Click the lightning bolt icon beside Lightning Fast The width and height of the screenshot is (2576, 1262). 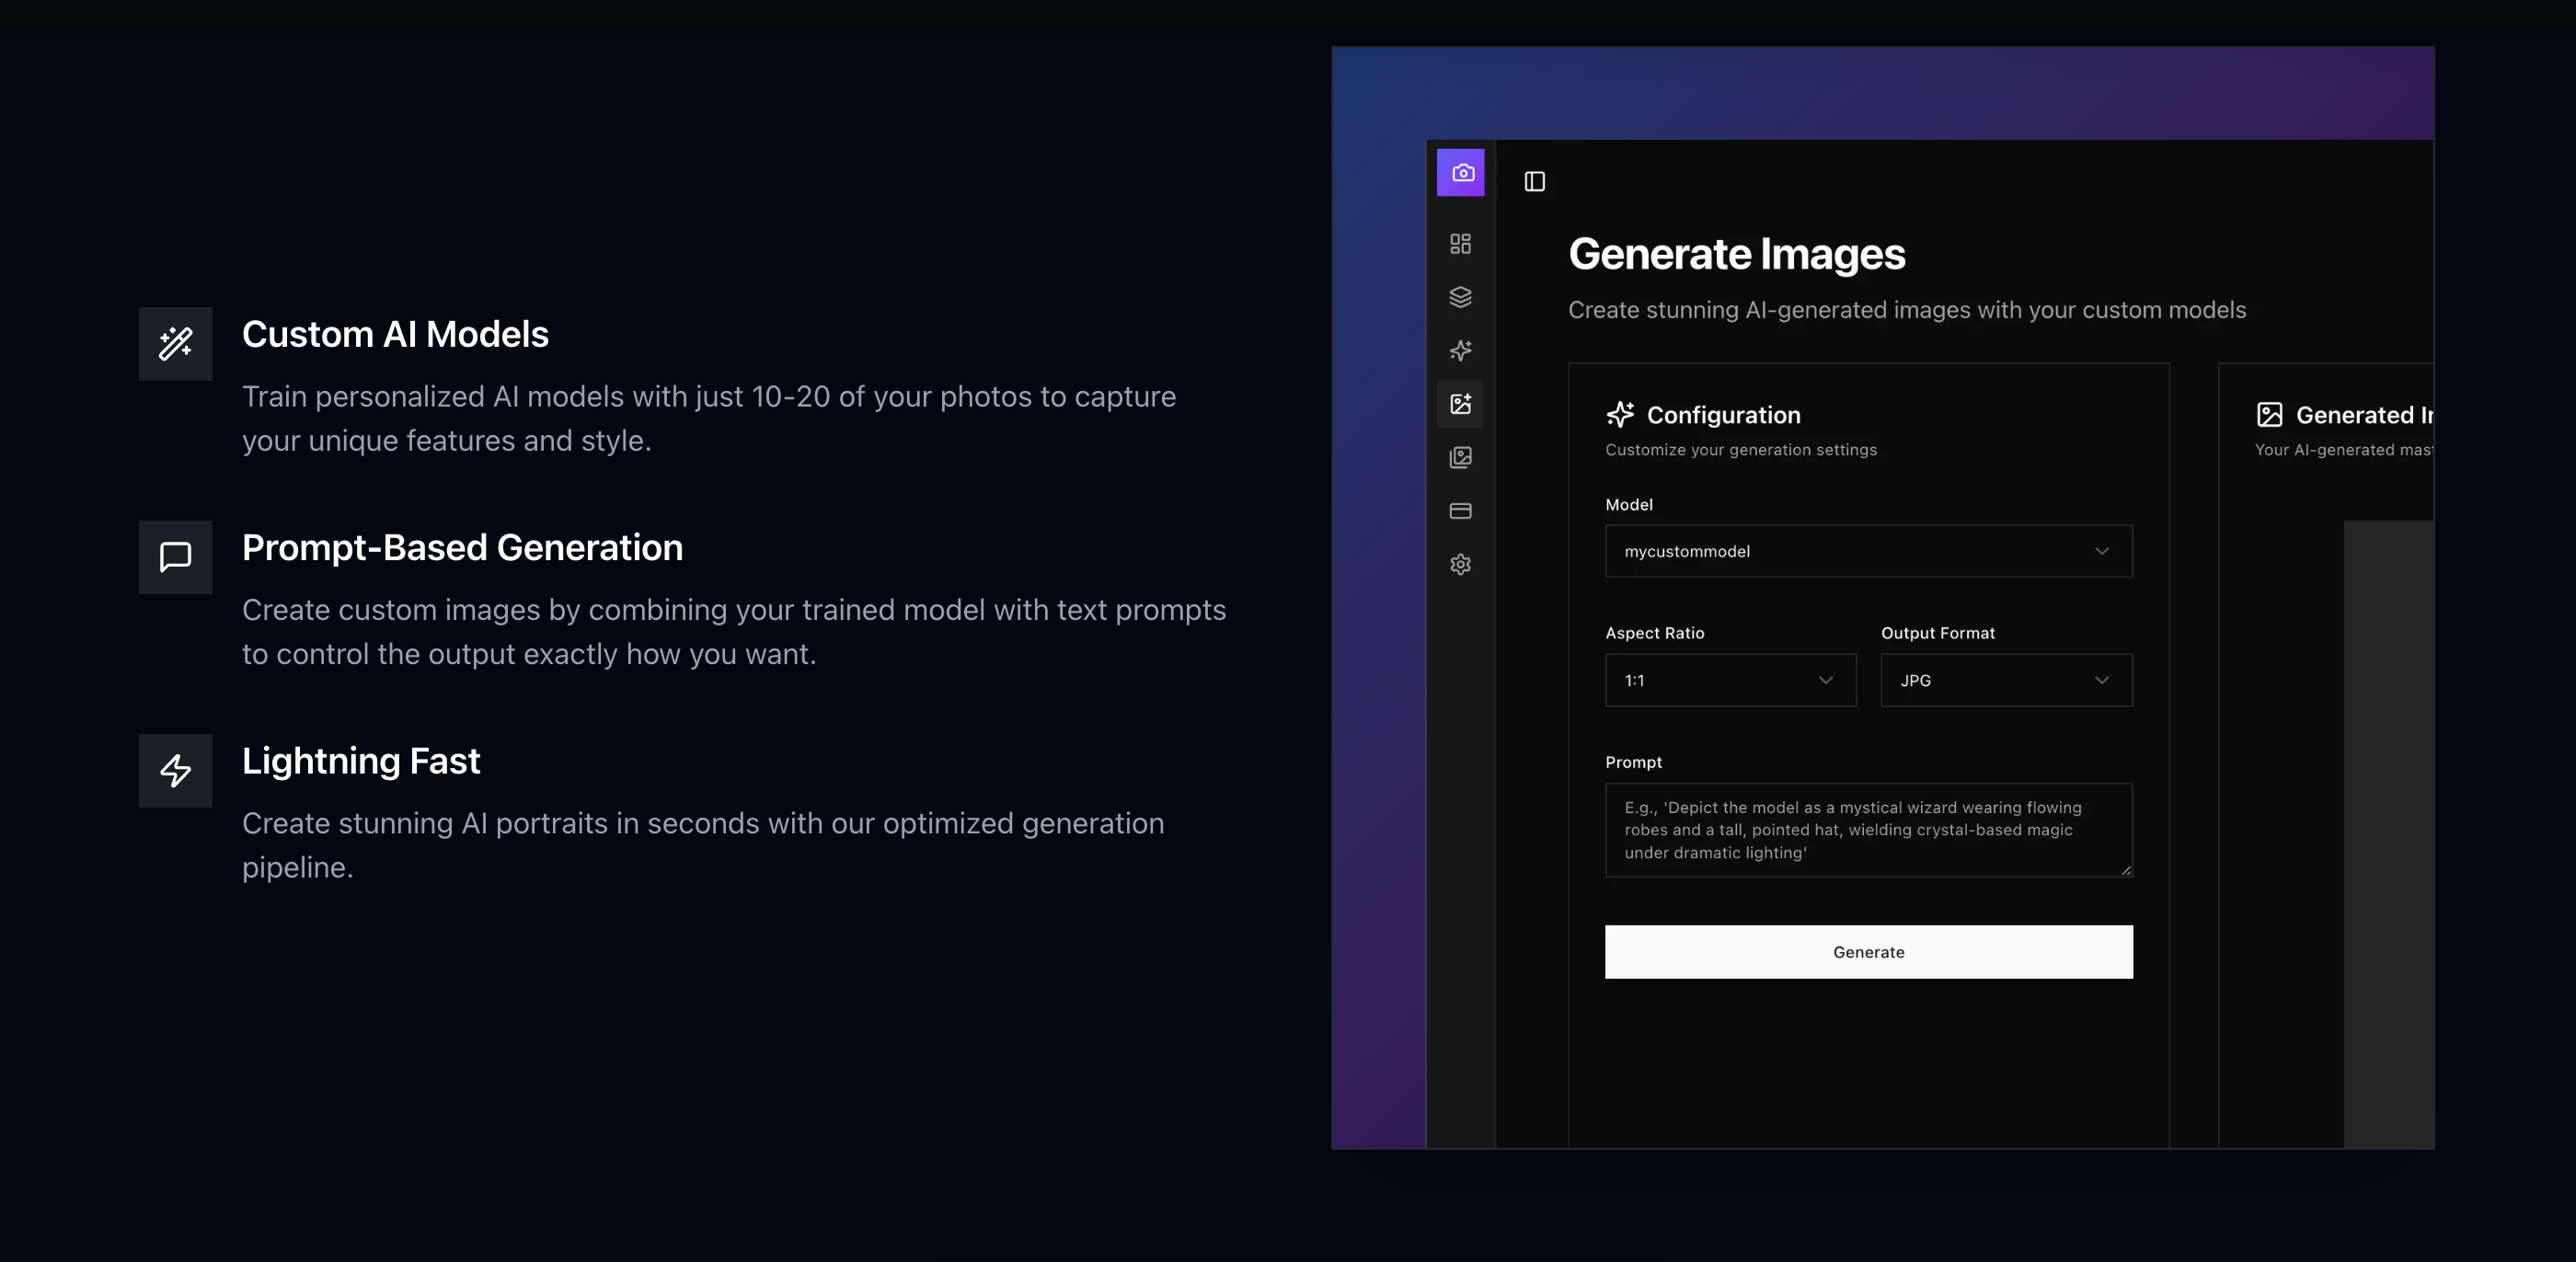click(175, 771)
